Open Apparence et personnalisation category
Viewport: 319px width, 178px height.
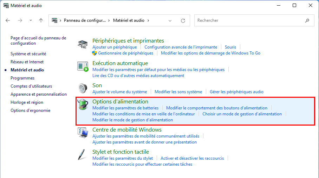click(39, 94)
